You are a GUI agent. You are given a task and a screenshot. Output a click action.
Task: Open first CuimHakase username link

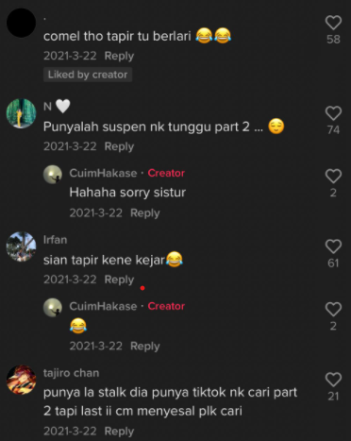click(x=103, y=173)
